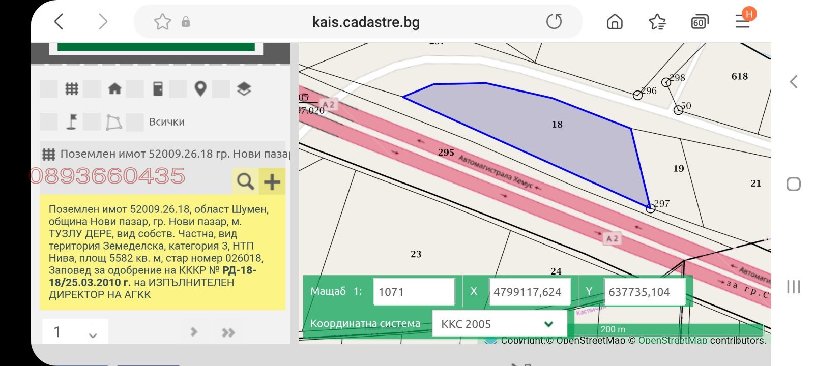Jump to last results page

[x=228, y=332]
